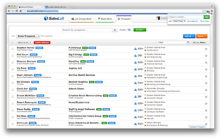Viewport: 221px width, 138px height.
Task: Open the SalesLoft extension icon in toolbar
Action: pos(208,11)
